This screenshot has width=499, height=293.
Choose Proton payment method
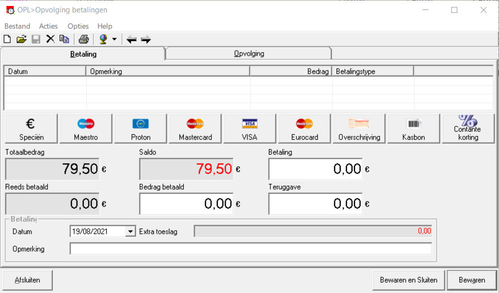tap(141, 129)
